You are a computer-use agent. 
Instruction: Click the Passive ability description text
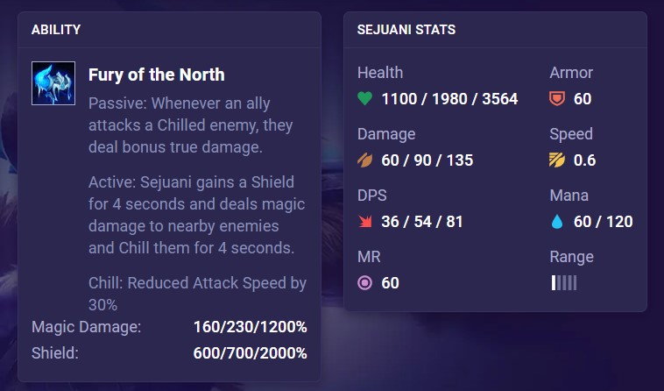(x=191, y=125)
